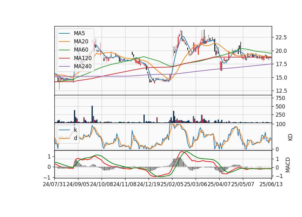Click the KD axis title
302x217 pixels.
tap(290, 137)
